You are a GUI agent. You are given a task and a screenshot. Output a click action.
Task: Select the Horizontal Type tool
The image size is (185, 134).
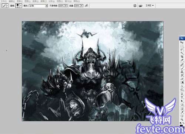click(182, 97)
